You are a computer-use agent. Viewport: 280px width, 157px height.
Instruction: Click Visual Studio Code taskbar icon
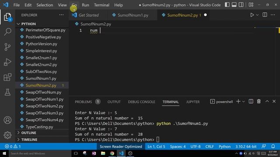pos(121,154)
